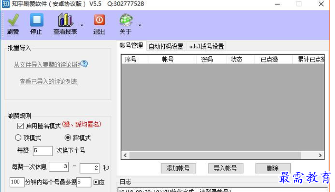Click the 停止 stop icon

pyautogui.click(x=36, y=20)
